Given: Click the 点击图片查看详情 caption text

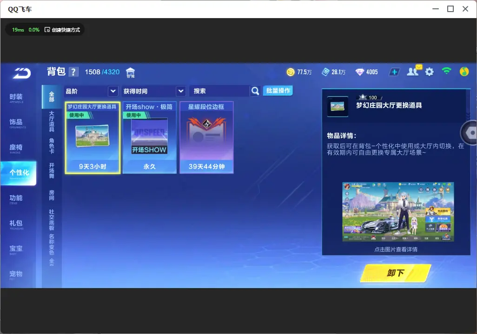Looking at the screenshot, I should pyautogui.click(x=396, y=249).
